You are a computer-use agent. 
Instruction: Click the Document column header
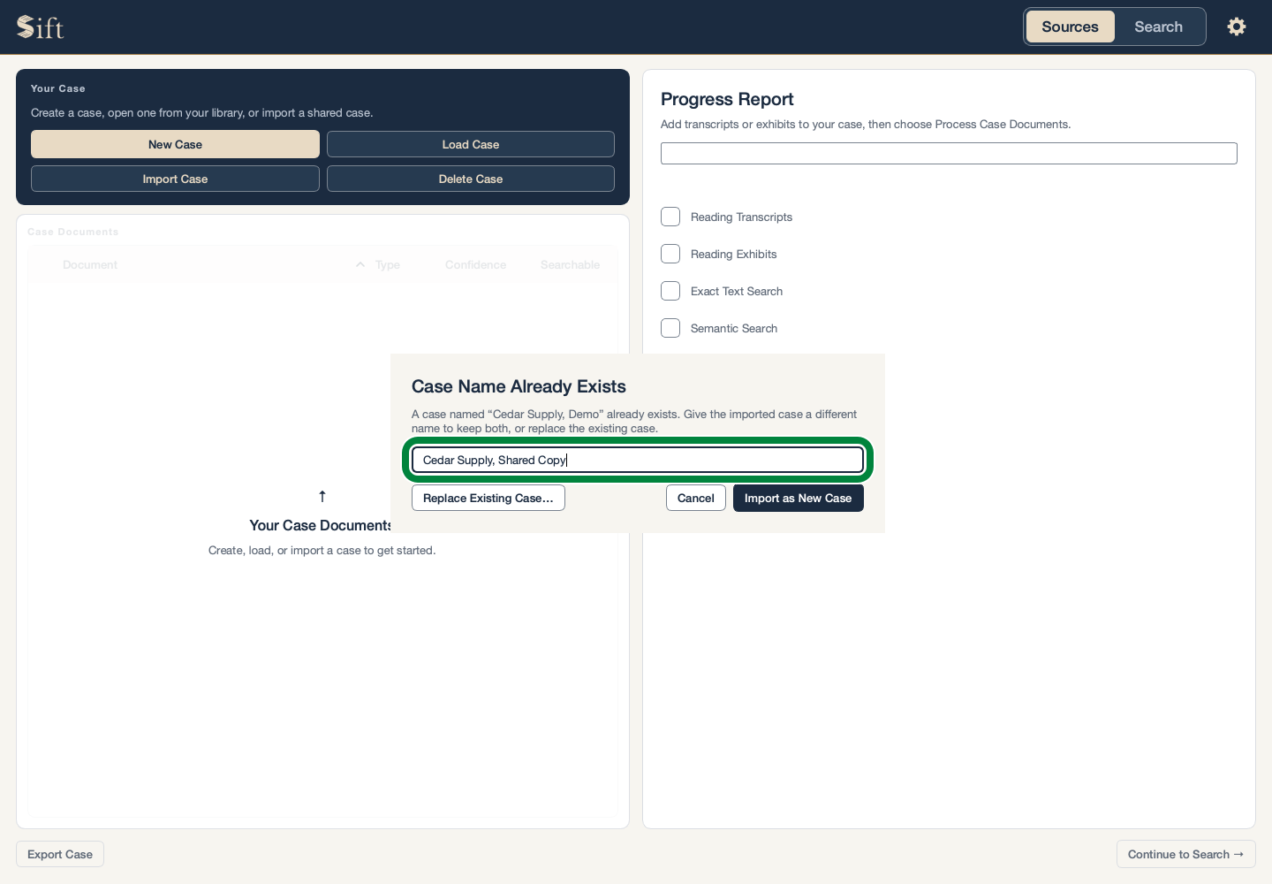(x=90, y=264)
